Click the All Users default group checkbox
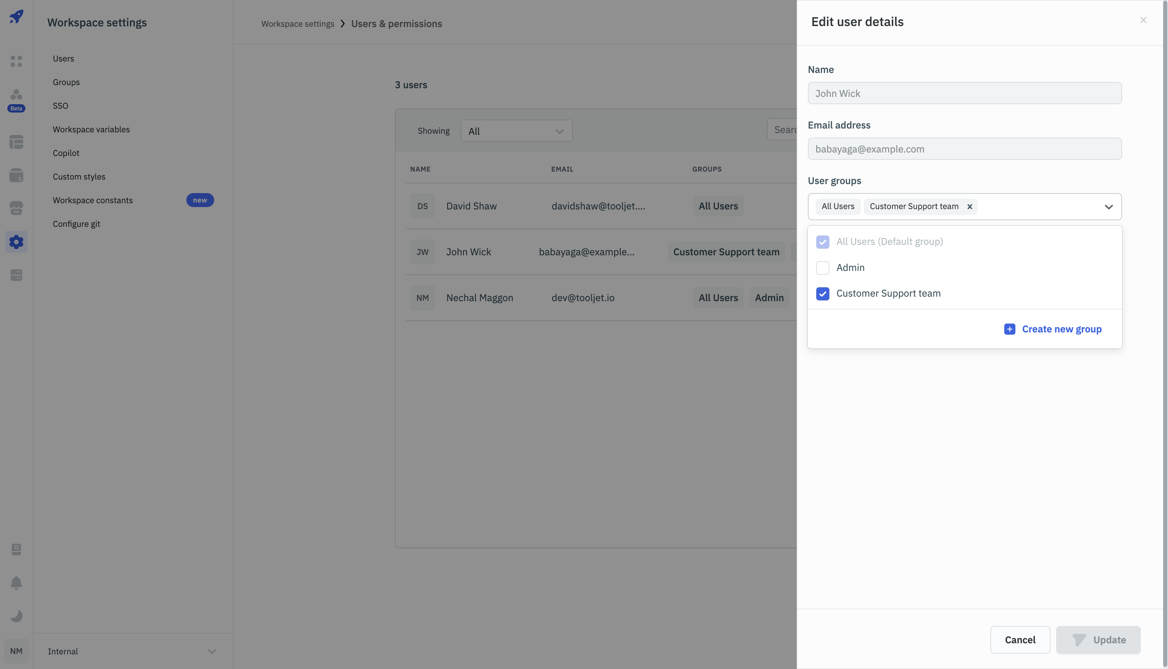The height and width of the screenshot is (669, 1168). pyautogui.click(x=822, y=242)
